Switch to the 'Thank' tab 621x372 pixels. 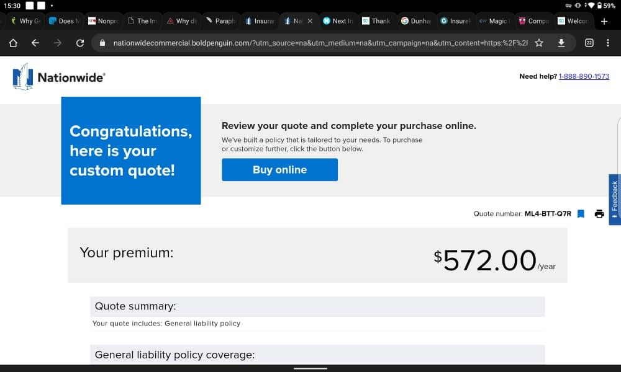(x=377, y=21)
